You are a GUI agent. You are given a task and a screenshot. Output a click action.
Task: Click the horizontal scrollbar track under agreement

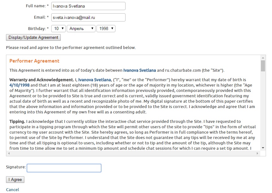click(133, 154)
